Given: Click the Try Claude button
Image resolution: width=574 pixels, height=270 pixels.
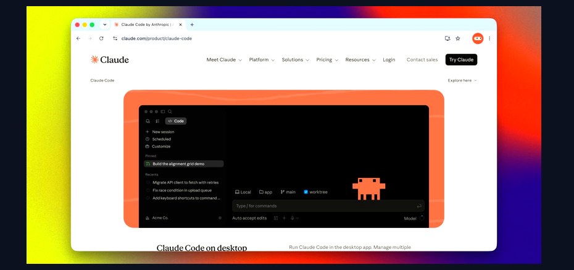Looking at the screenshot, I should pos(461,60).
